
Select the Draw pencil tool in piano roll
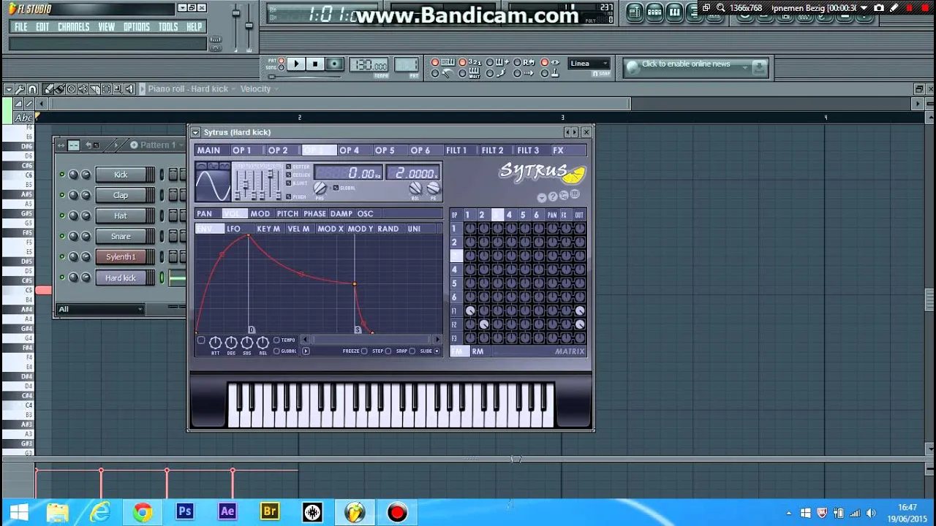point(48,89)
